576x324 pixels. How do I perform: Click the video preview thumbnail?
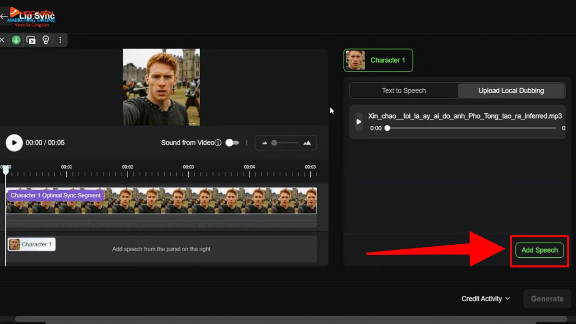[161, 87]
